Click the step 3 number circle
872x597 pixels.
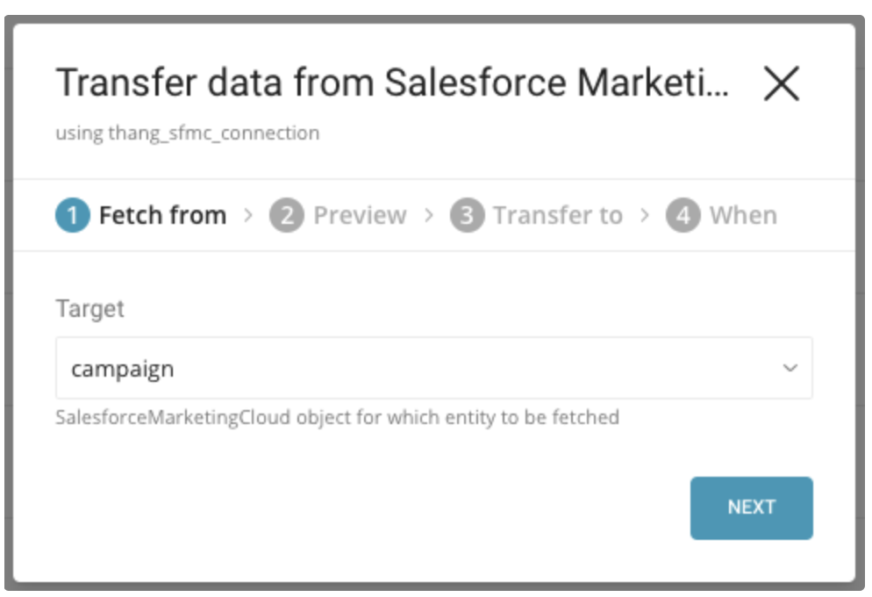click(467, 215)
